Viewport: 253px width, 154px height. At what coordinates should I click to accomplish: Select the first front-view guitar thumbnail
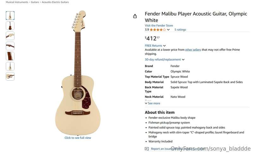pos(10,15)
